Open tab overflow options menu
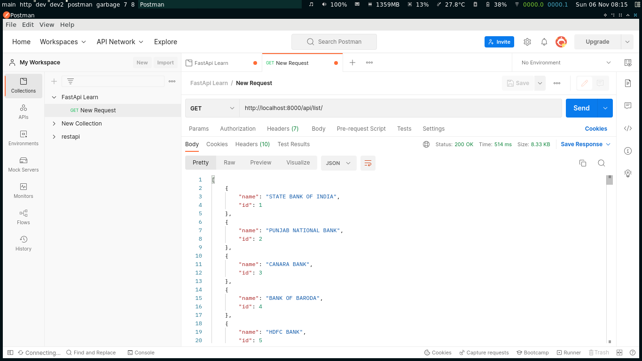Screen dimensions: 642x361 (369, 63)
